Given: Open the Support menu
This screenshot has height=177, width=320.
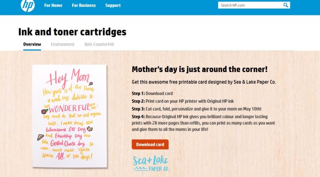Looking at the screenshot, I should tap(113, 5).
